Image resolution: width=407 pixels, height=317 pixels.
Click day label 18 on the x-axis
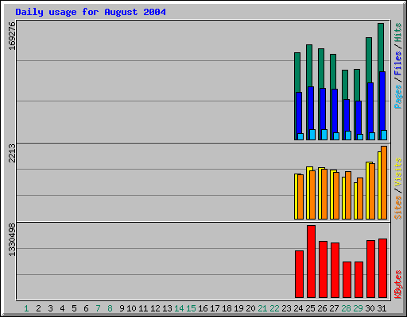click(227, 308)
